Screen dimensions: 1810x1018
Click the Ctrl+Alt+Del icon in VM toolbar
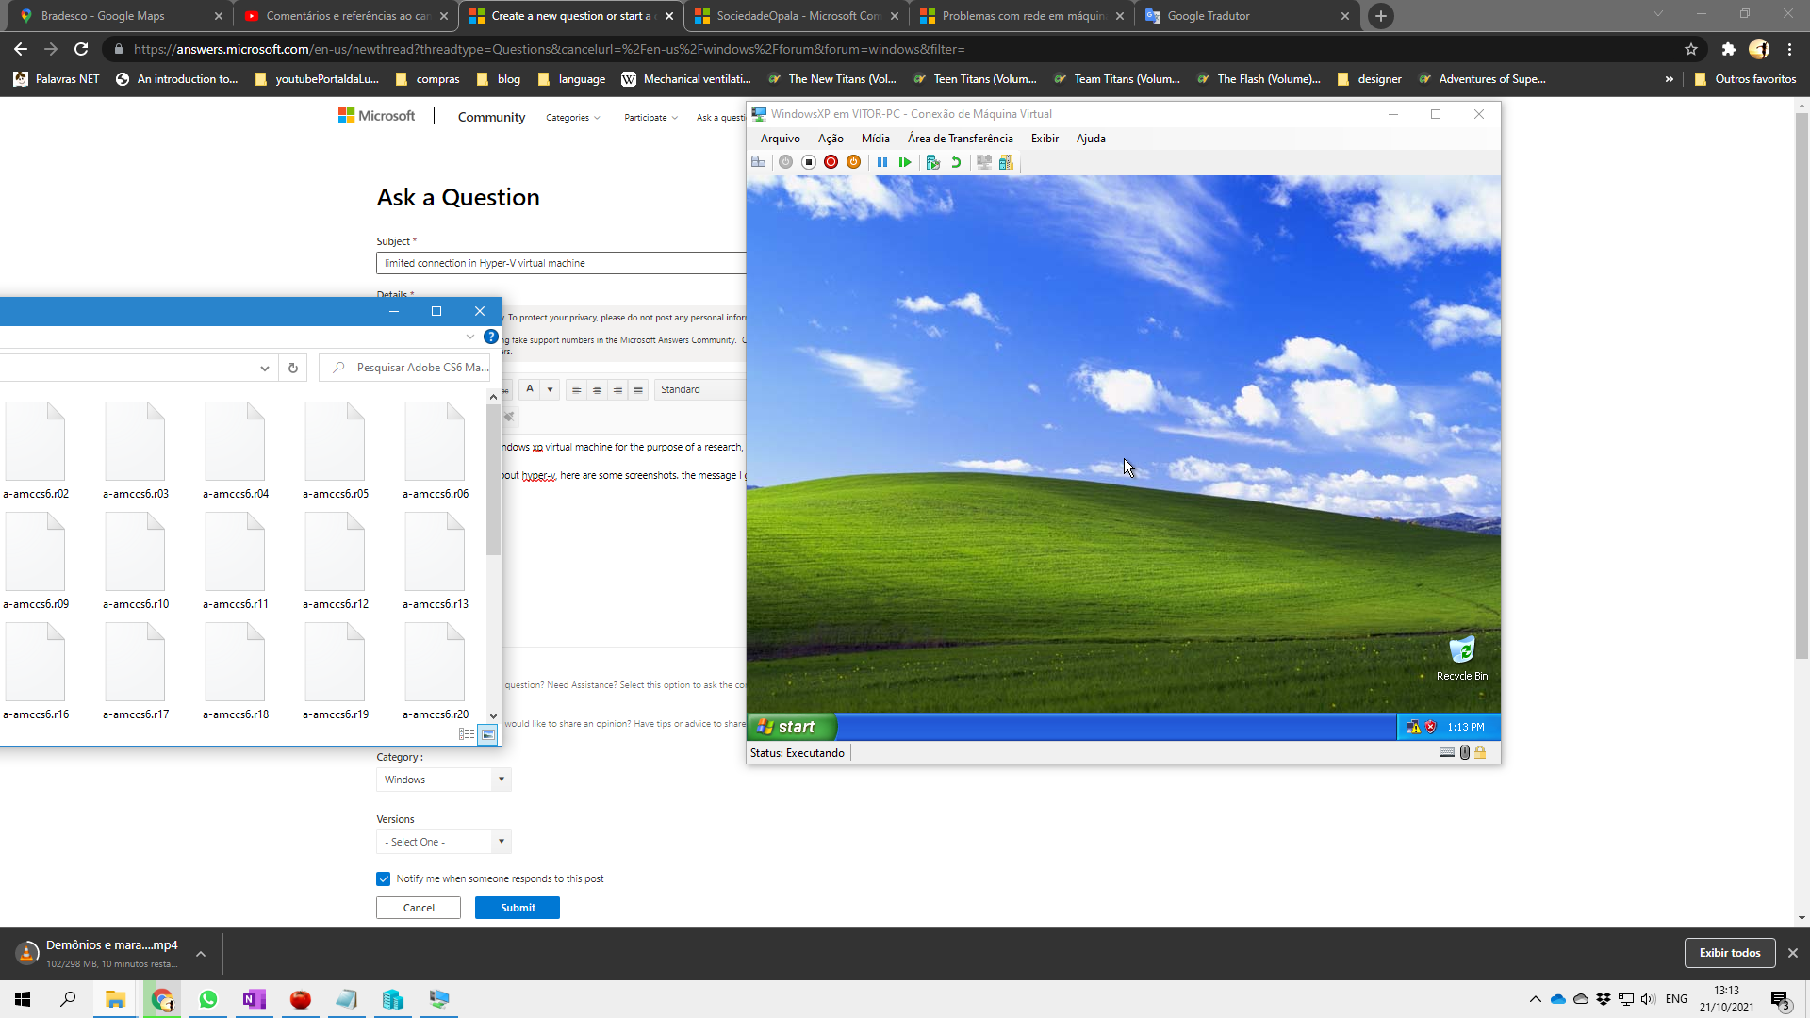758,162
